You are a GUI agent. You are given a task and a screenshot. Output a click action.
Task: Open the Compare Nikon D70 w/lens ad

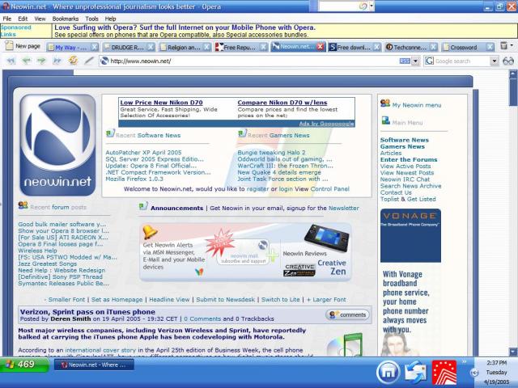click(x=282, y=103)
